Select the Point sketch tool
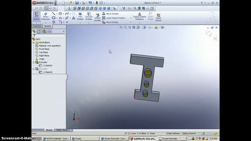251x141 pixels. coord(67,22)
